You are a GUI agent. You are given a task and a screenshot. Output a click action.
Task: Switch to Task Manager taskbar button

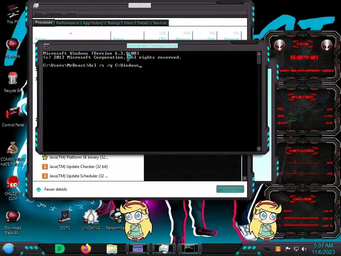point(164,248)
